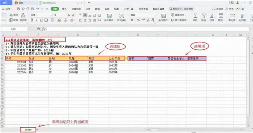Click the Sum (求和) sigma icon
The width and height of the screenshot is (253, 133).
click(x=196, y=15)
